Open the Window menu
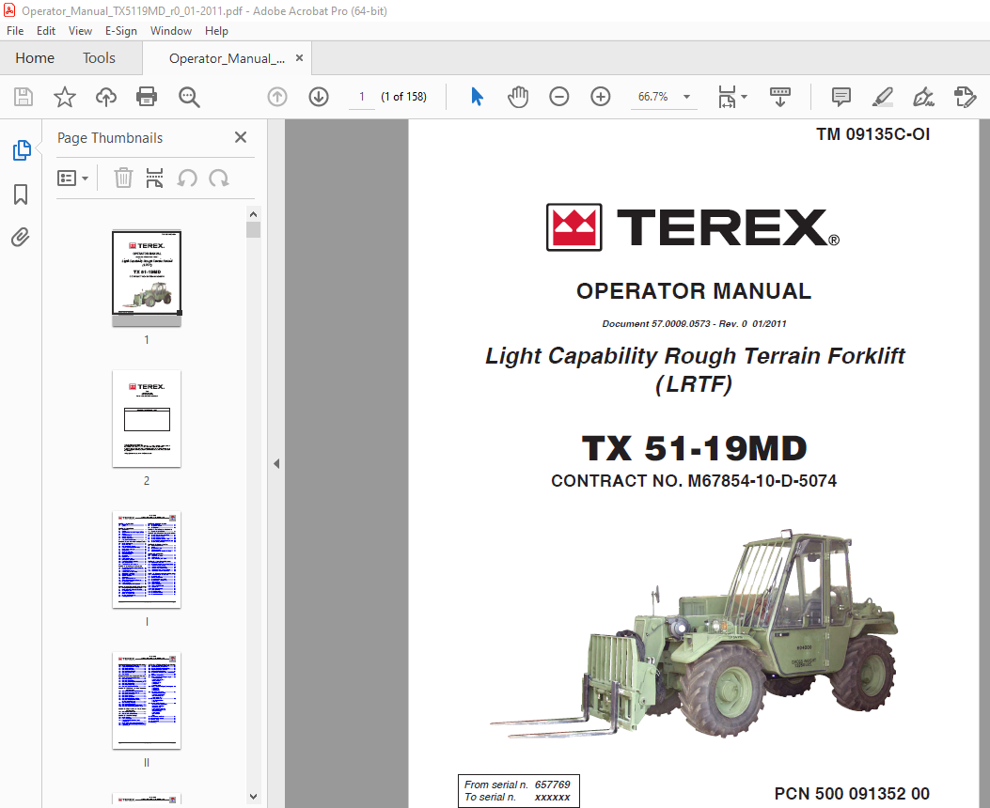Screen dimensions: 990x808 click(x=170, y=31)
